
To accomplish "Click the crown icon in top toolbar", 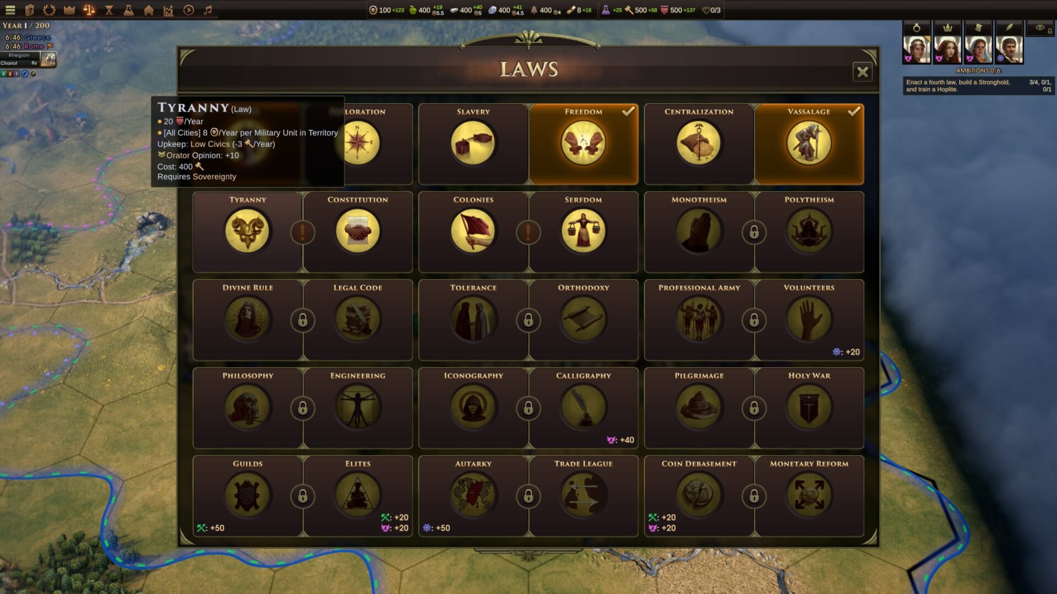I will point(69,10).
